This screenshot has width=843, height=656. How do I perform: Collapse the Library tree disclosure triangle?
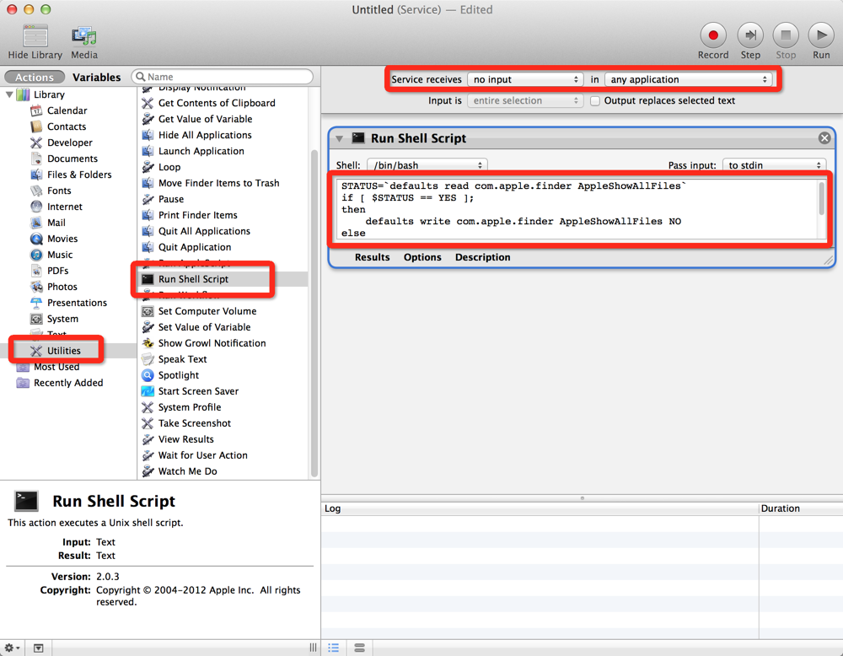(x=9, y=94)
